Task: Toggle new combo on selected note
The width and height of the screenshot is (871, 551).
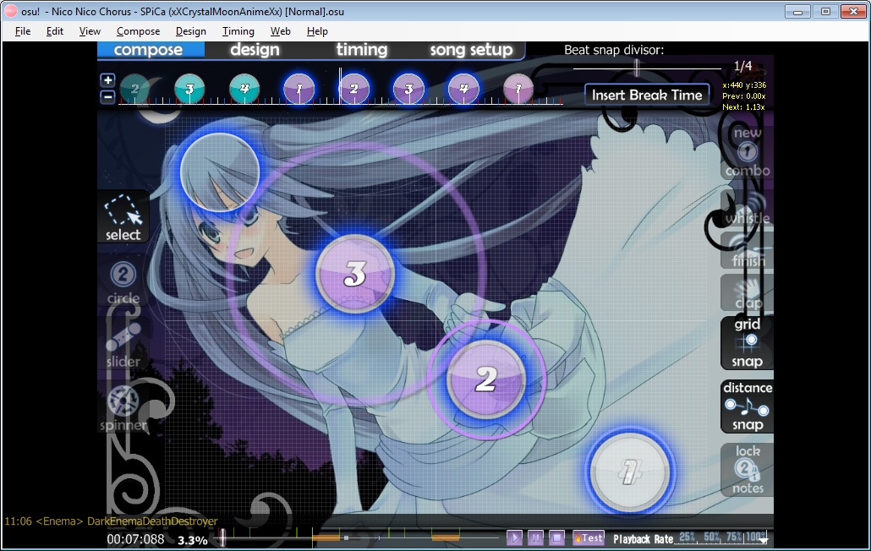Action: [x=748, y=152]
